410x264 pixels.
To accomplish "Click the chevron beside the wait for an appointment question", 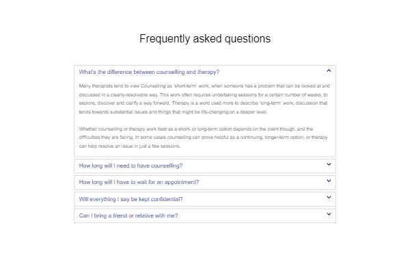I will [329, 181].
